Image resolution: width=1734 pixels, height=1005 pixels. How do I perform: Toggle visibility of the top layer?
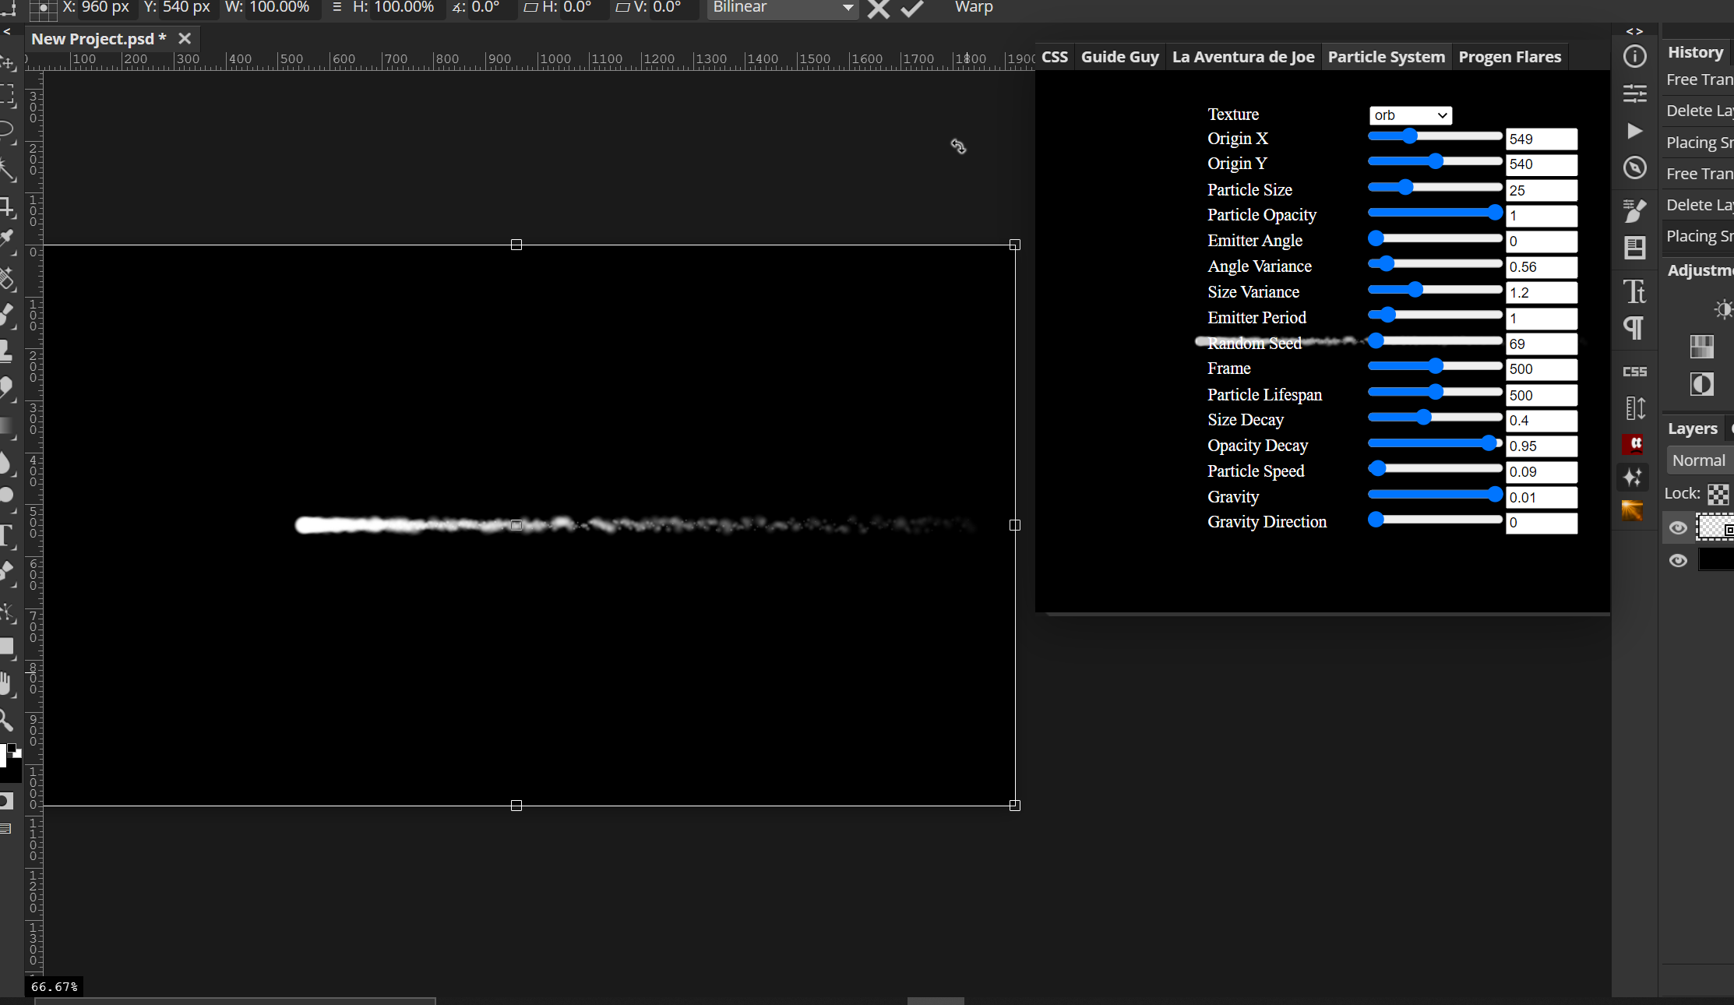[1679, 528]
